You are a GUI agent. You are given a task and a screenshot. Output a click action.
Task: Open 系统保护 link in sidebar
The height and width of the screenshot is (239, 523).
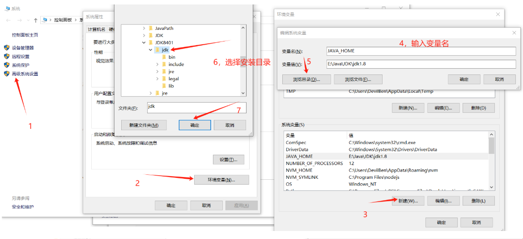click(x=21, y=65)
